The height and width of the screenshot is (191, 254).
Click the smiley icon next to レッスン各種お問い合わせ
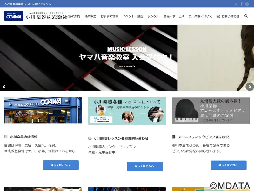pyautogui.click(x=90, y=138)
